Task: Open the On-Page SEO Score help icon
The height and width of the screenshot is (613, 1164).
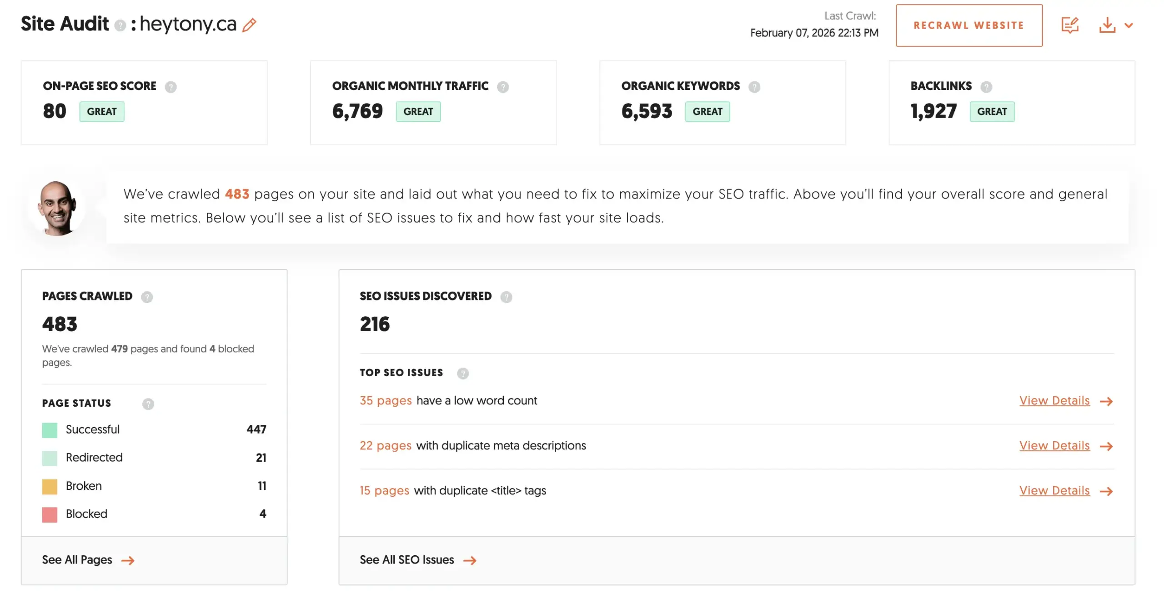Action: [x=171, y=87]
